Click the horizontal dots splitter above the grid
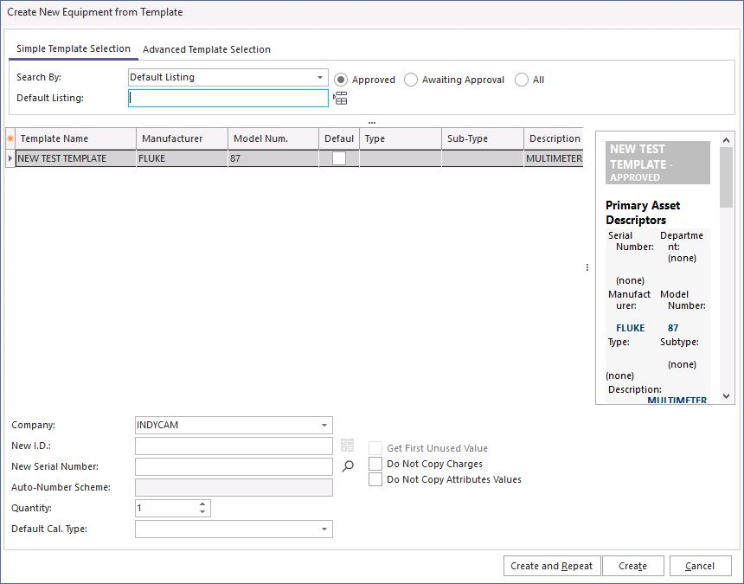The height and width of the screenshot is (584, 744). (372, 123)
